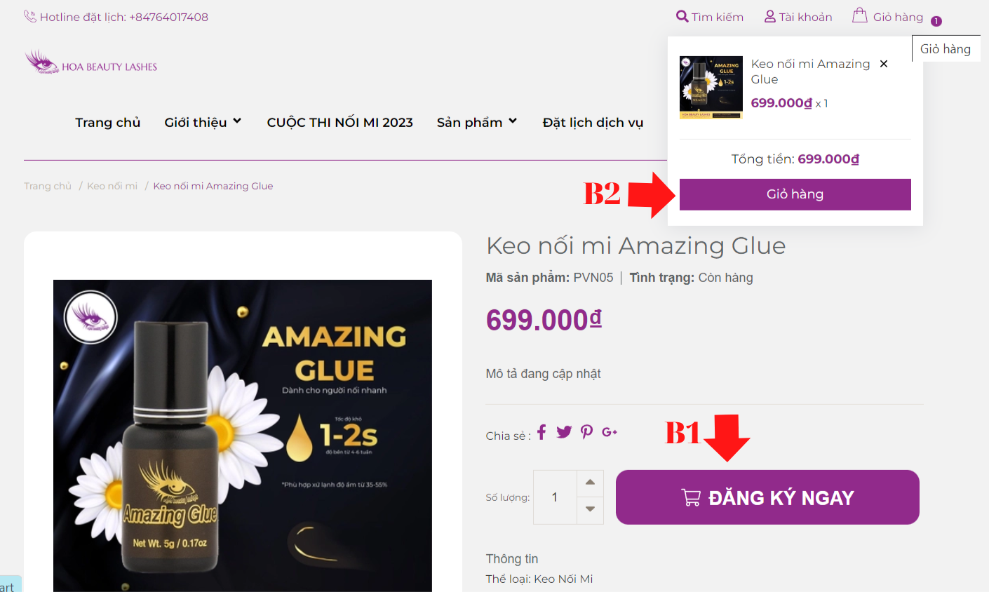Click the purple Giỏ hàng button
989x592 pixels.
[795, 194]
